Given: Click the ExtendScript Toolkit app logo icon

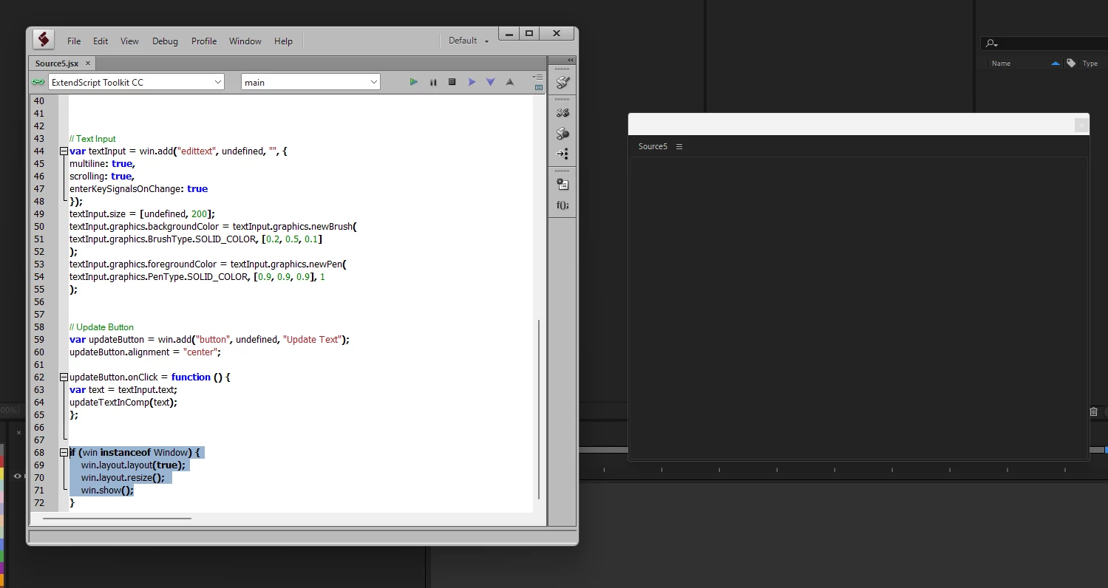Looking at the screenshot, I should pos(44,40).
